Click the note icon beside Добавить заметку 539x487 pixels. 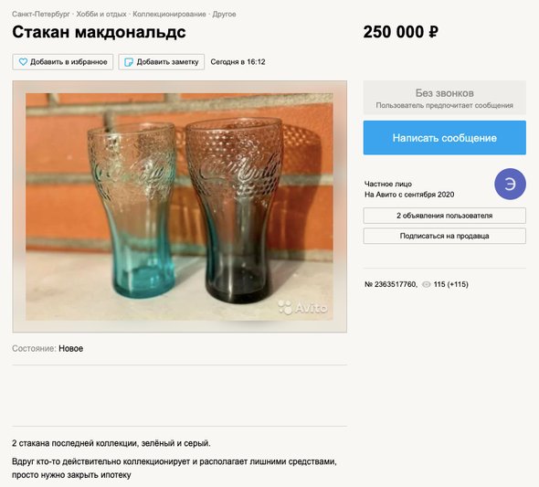point(129,62)
